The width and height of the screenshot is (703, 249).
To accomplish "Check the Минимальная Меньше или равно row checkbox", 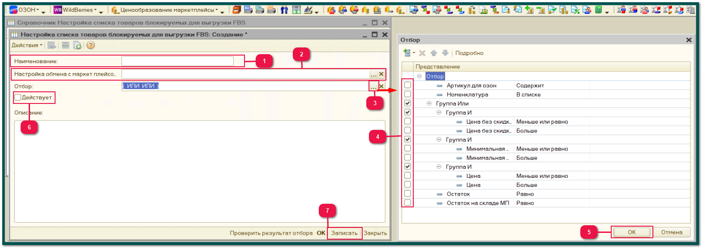I will [407, 148].
